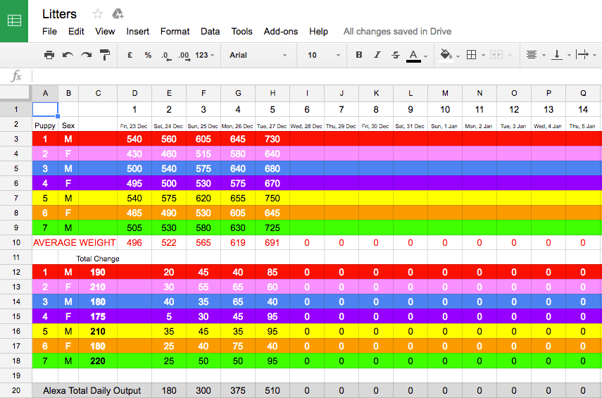Open the Add-ons menu
Screen dimensions: 602x398
pos(280,32)
